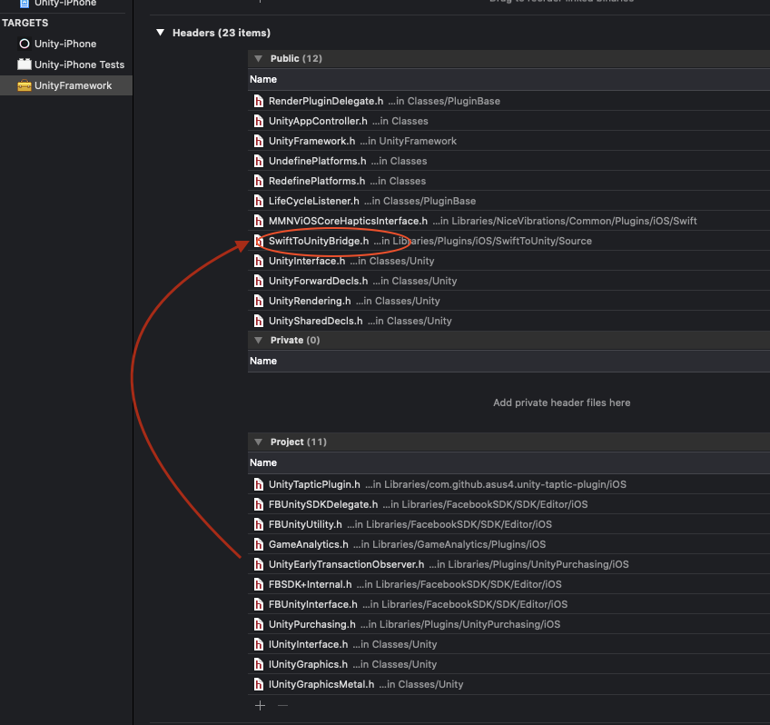Collapse the Project (11) headers group

258,442
